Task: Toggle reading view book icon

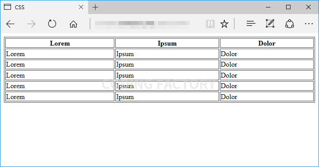Action: click(210, 24)
